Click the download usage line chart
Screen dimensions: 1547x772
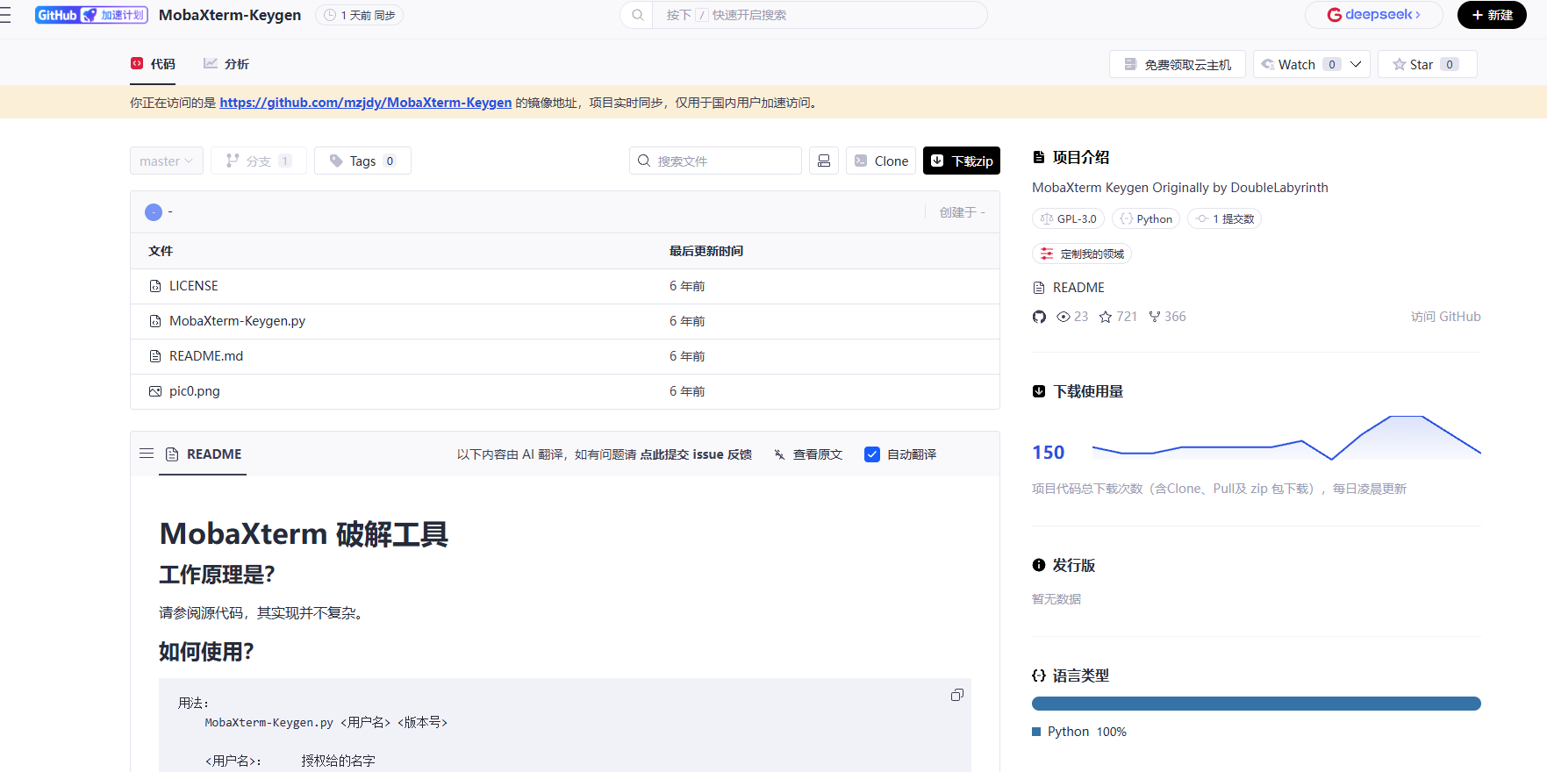(1286, 437)
